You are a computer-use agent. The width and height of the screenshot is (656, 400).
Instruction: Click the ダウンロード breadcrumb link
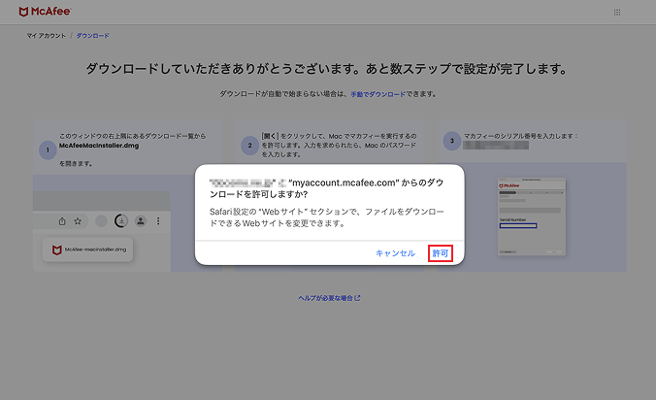(92, 36)
